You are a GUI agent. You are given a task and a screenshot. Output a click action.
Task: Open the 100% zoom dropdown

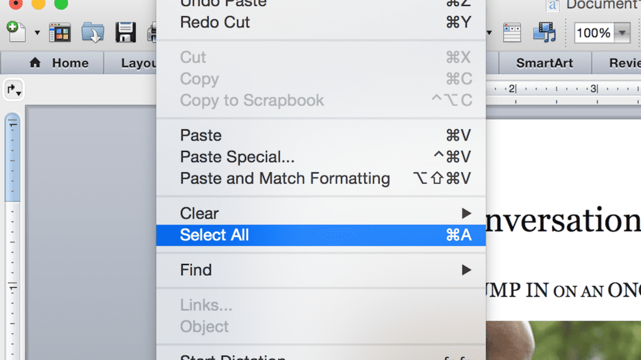622,33
